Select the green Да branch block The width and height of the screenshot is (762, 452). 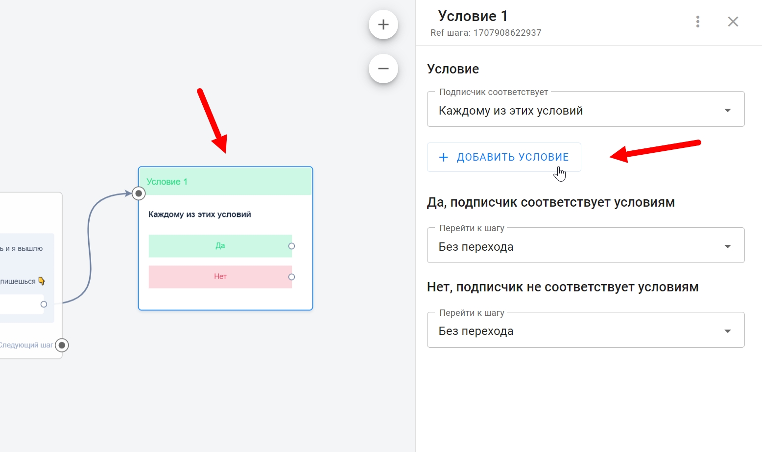(220, 246)
